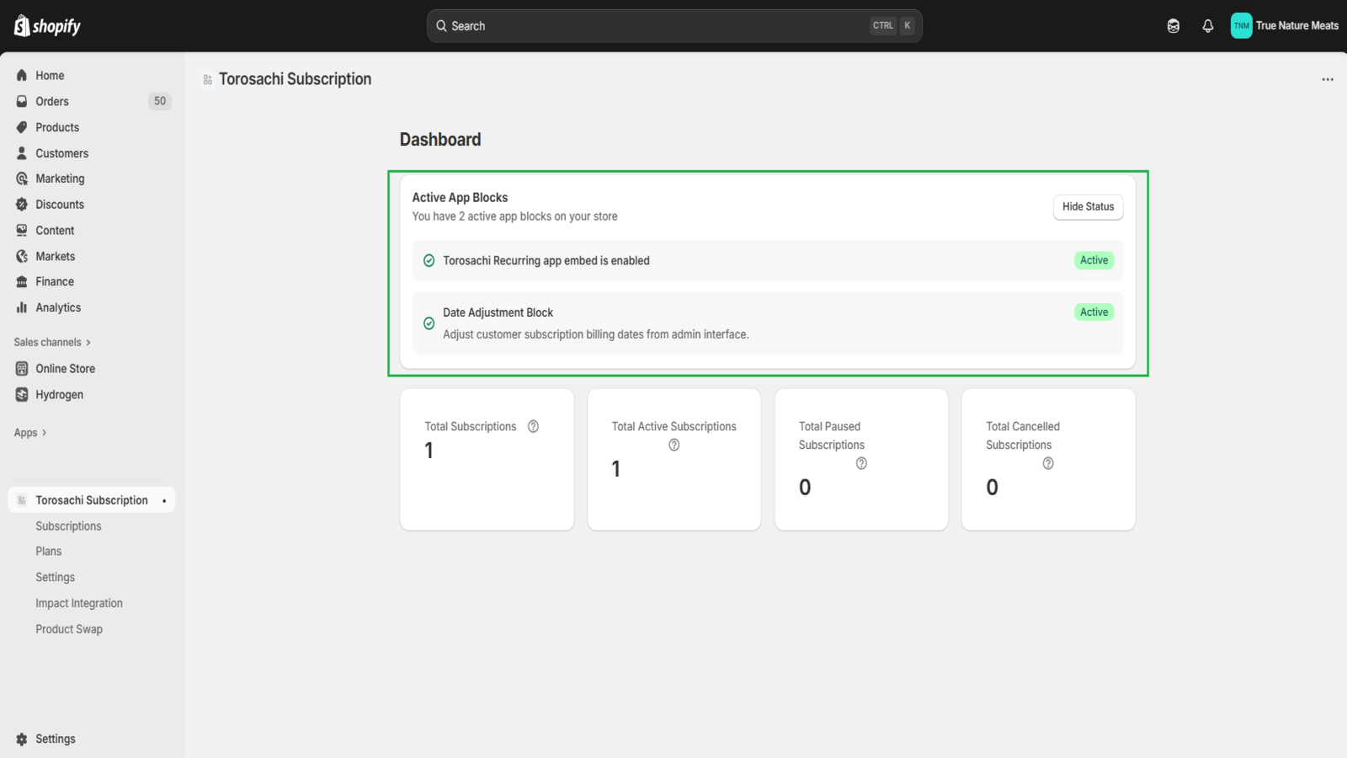Click into the Search field
The image size is (1347, 758).
point(674,26)
